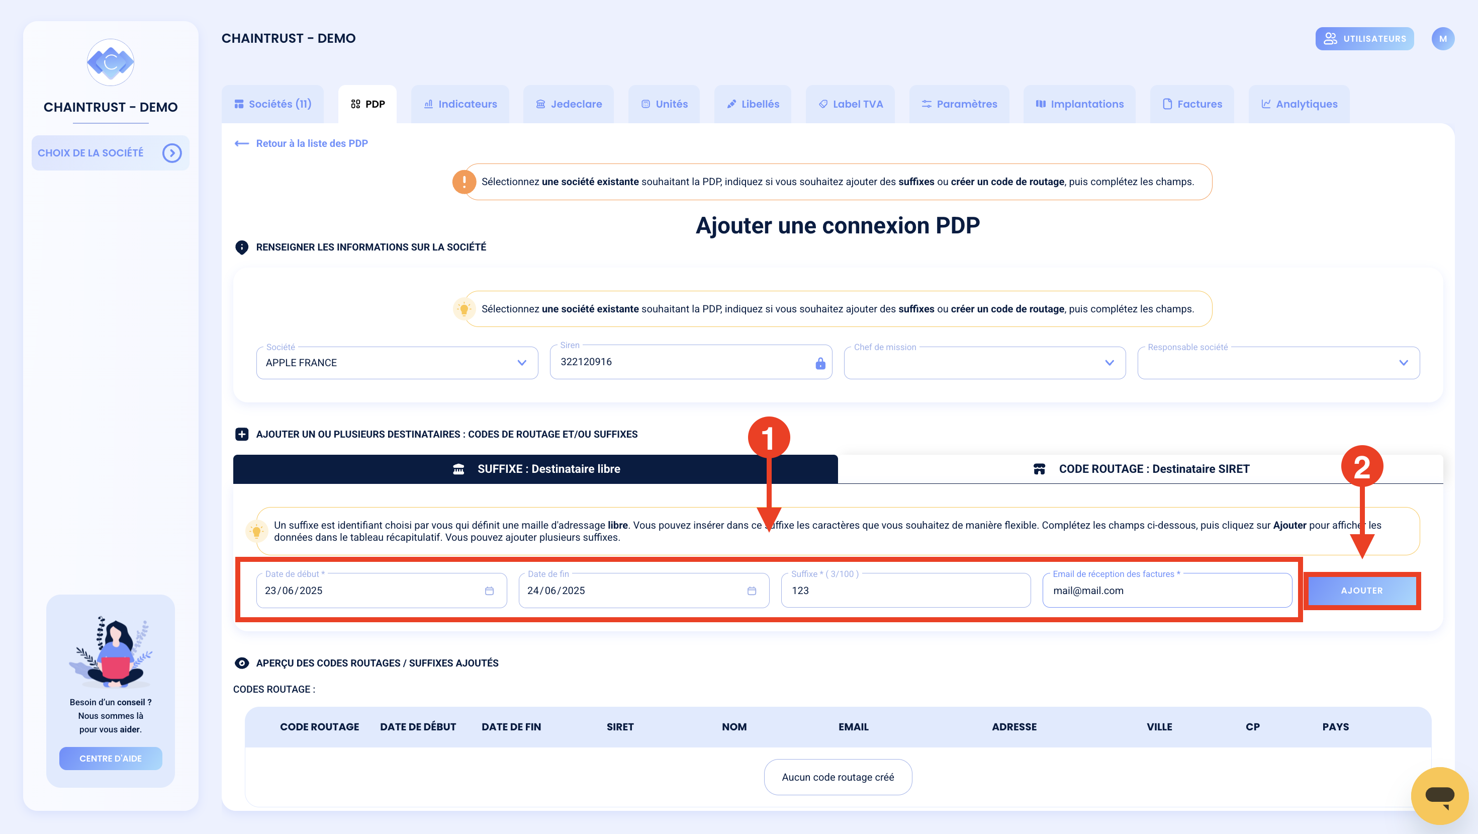Click the CODE ROUTAGE column header
1478x834 pixels.
tap(319, 727)
